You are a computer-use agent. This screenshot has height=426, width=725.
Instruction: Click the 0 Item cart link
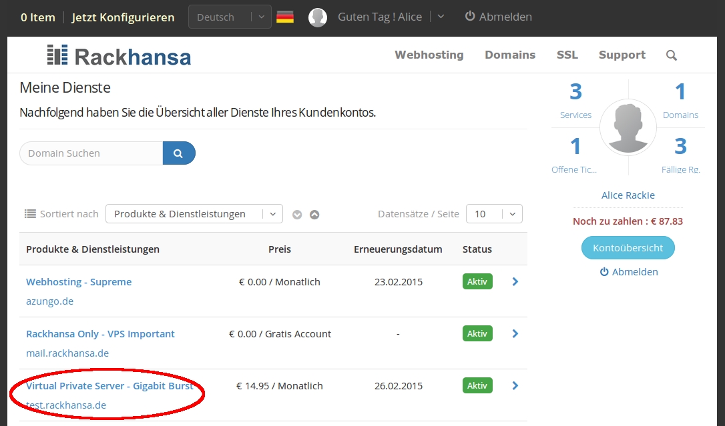tap(38, 17)
